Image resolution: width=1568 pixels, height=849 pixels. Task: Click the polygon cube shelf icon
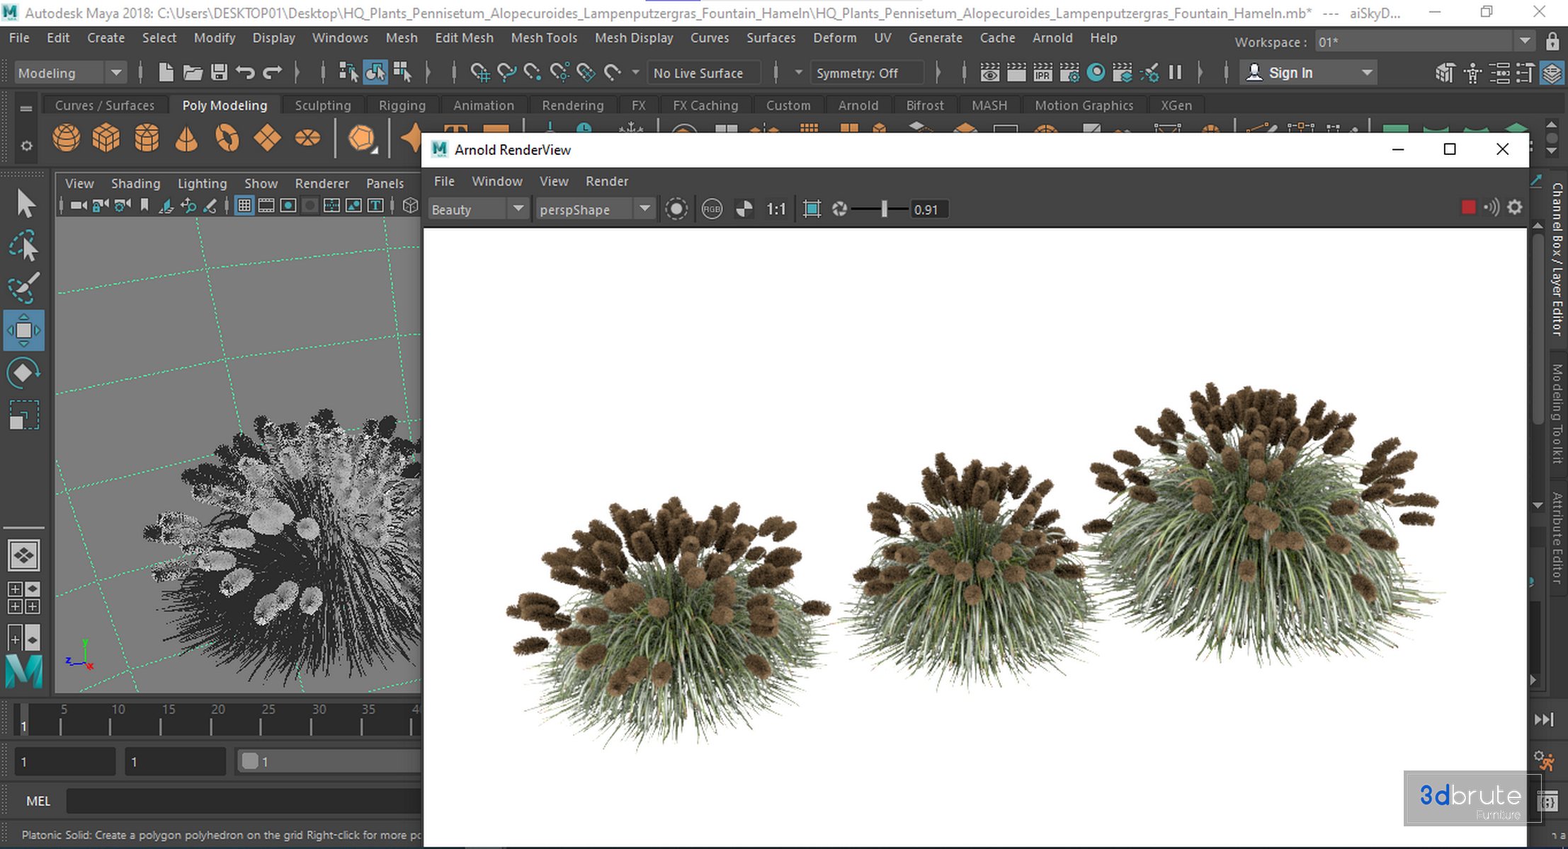(x=106, y=138)
